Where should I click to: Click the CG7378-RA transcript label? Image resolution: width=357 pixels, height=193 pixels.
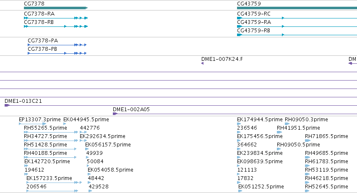pos(39,14)
